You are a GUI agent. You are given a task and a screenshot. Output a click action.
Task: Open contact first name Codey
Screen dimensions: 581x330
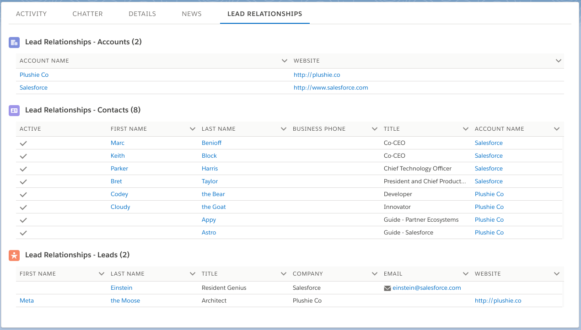[x=119, y=194]
